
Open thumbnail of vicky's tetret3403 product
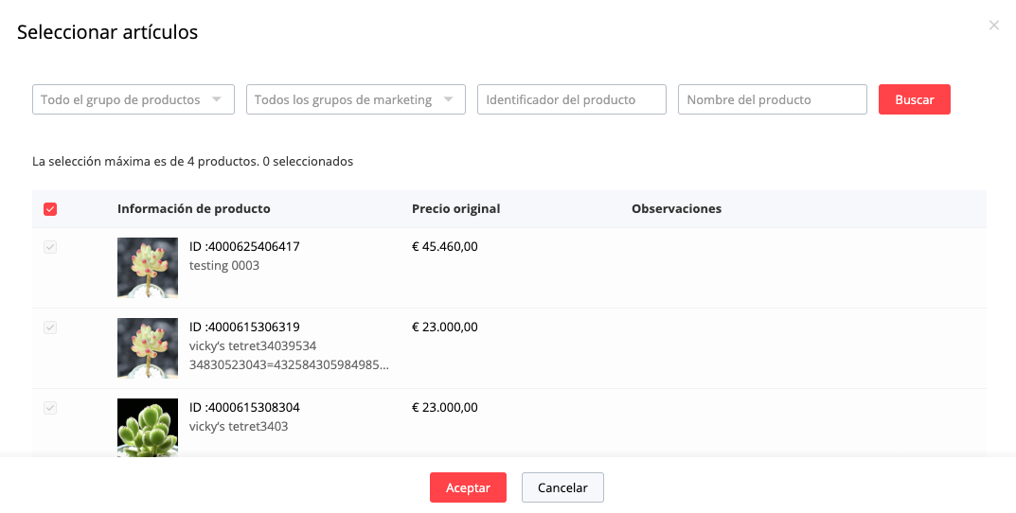[148, 428]
